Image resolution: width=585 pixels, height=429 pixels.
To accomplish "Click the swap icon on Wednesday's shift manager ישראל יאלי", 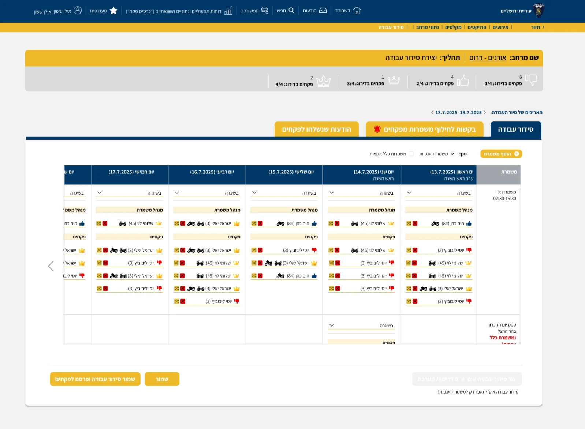I will click(176, 223).
